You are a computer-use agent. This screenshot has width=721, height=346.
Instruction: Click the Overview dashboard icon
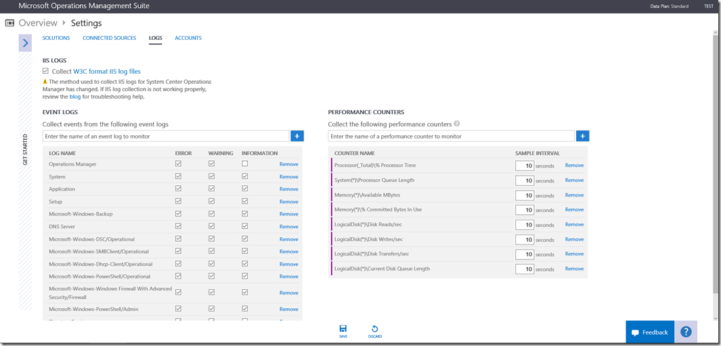(10, 23)
